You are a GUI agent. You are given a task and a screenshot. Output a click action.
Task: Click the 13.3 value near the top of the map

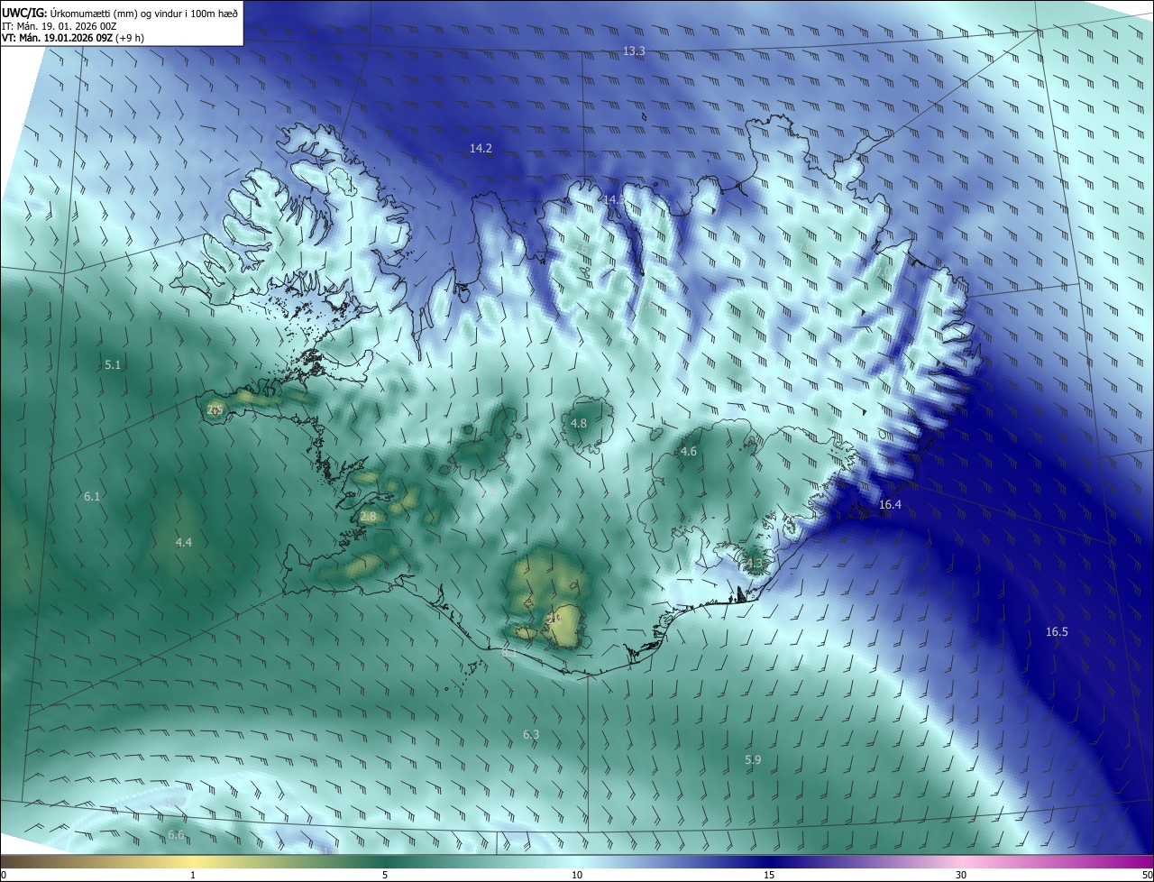pyautogui.click(x=634, y=51)
